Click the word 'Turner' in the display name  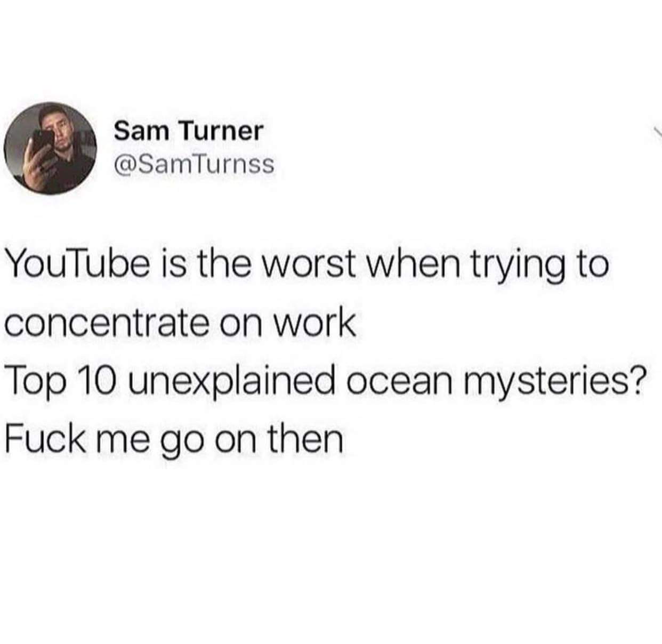pos(218,131)
